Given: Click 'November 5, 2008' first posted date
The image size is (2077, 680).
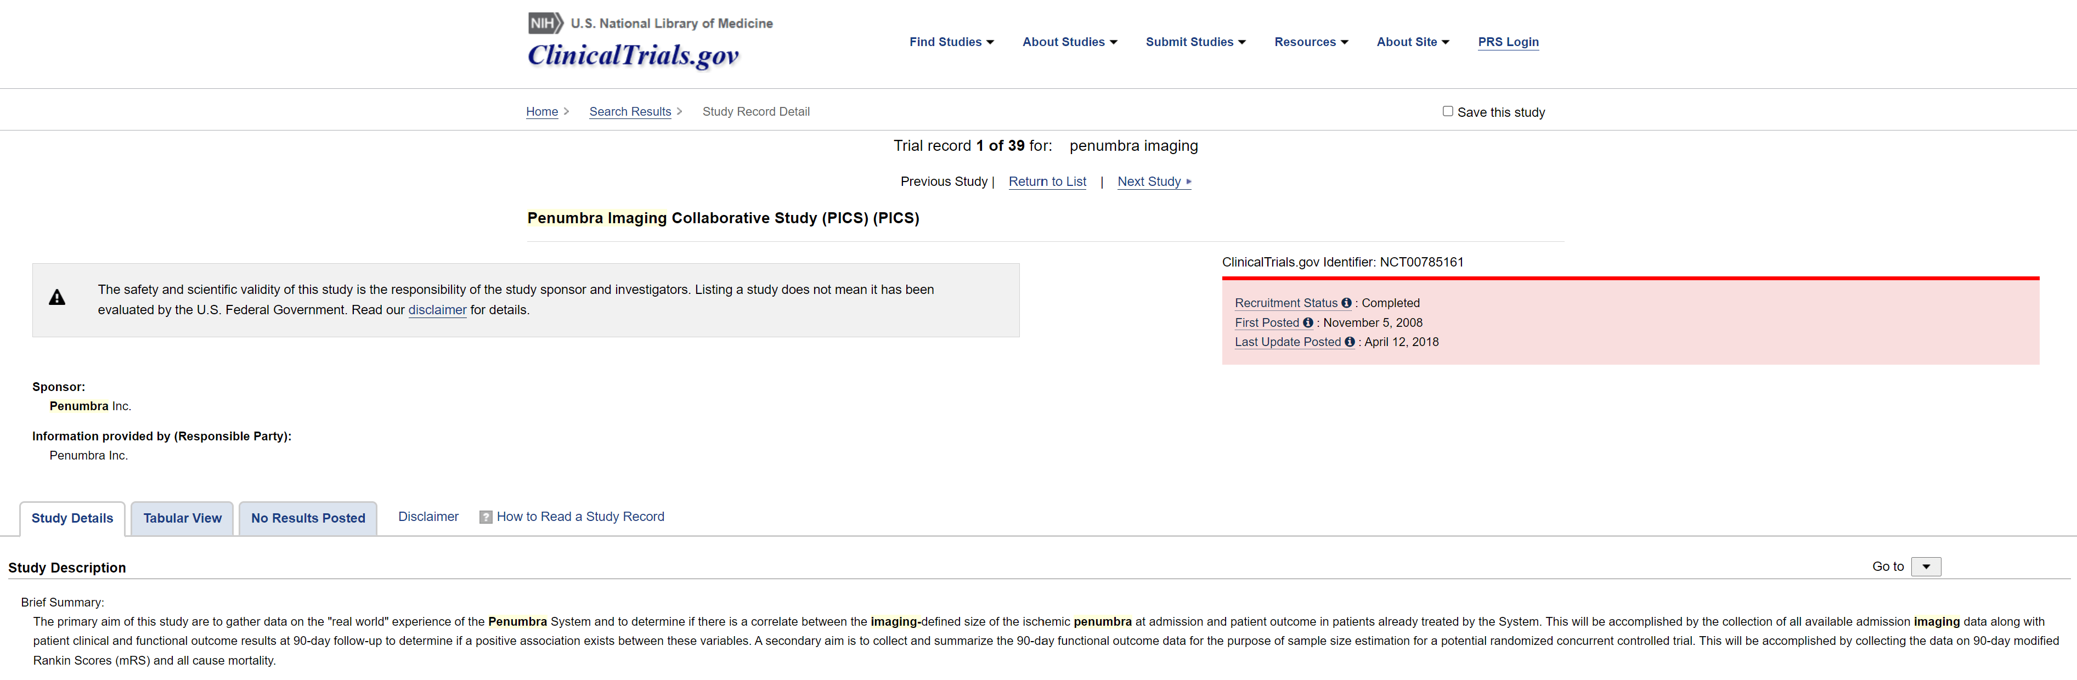Looking at the screenshot, I should coord(1372,322).
